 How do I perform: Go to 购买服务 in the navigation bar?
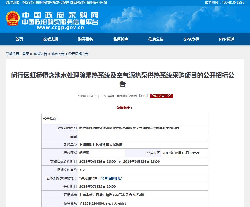(86, 39)
